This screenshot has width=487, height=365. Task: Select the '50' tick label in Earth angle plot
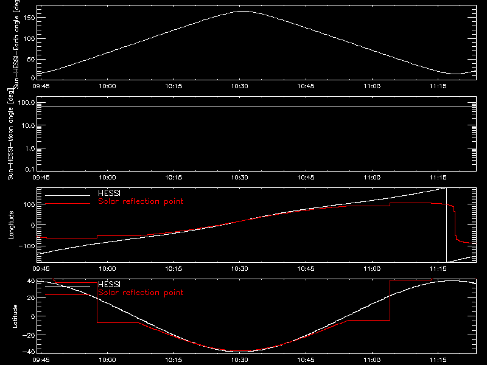[x=31, y=59]
